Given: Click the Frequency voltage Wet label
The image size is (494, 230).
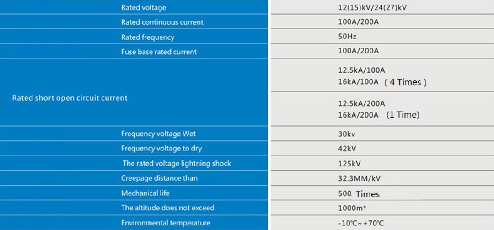Looking at the screenshot, I should click(158, 134).
